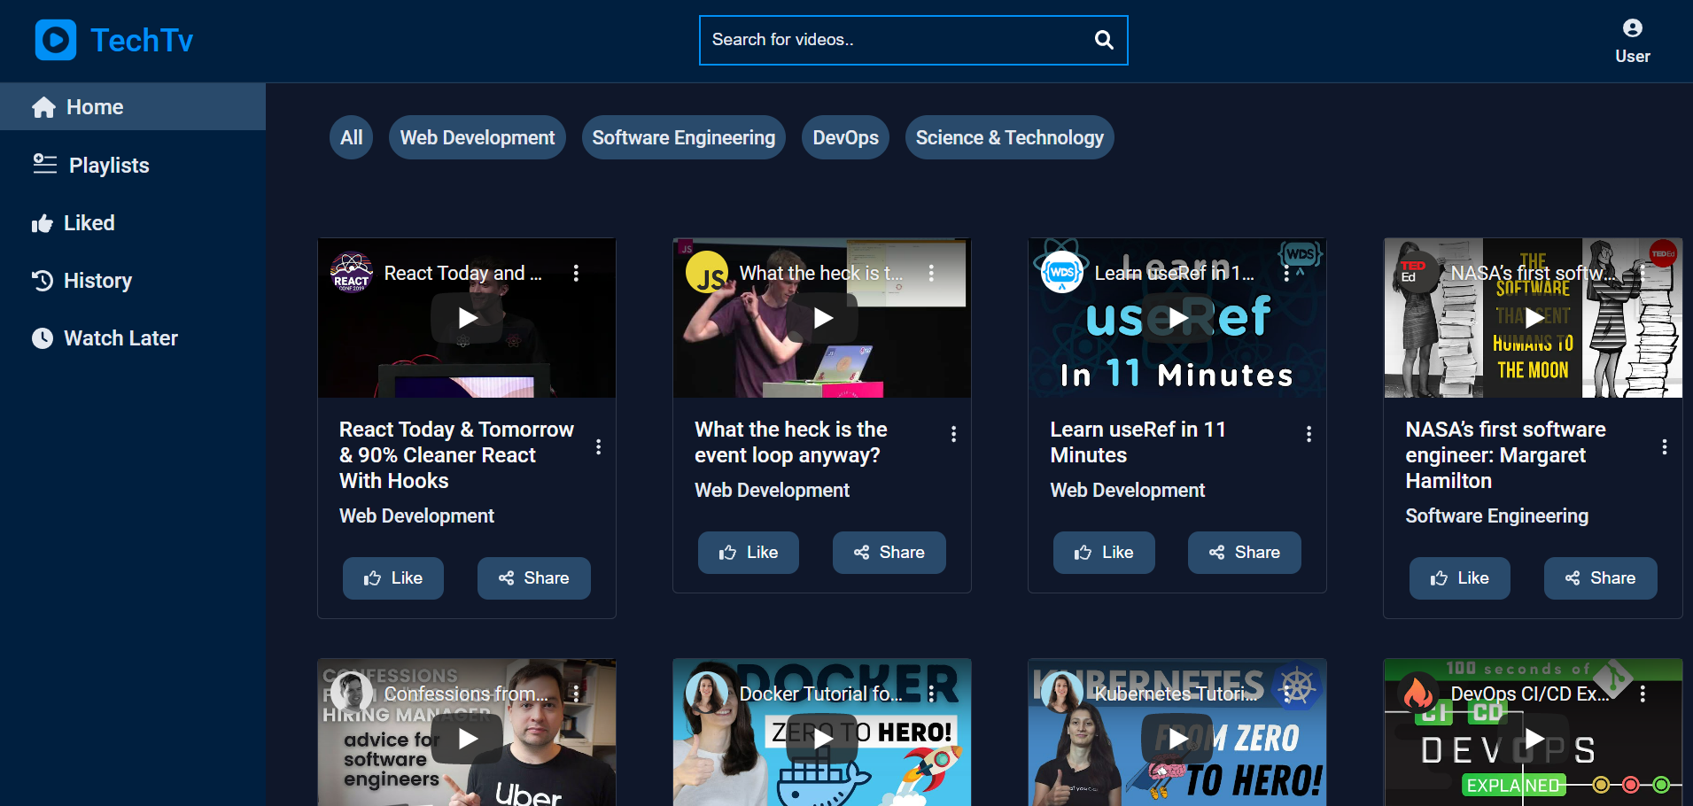Open options menu for React Today card
This screenshot has width=1693, height=806.
(x=599, y=446)
